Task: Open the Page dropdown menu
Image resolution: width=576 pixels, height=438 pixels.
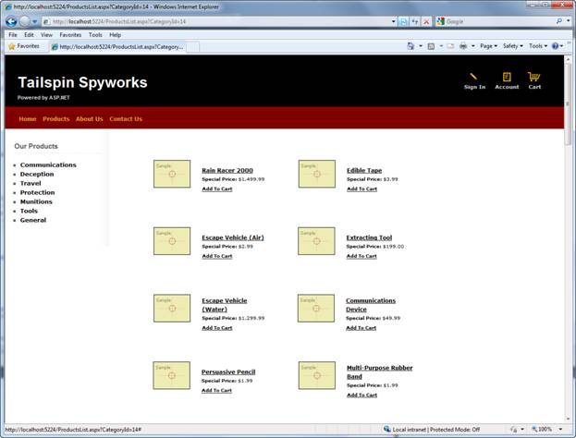Action: point(488,46)
